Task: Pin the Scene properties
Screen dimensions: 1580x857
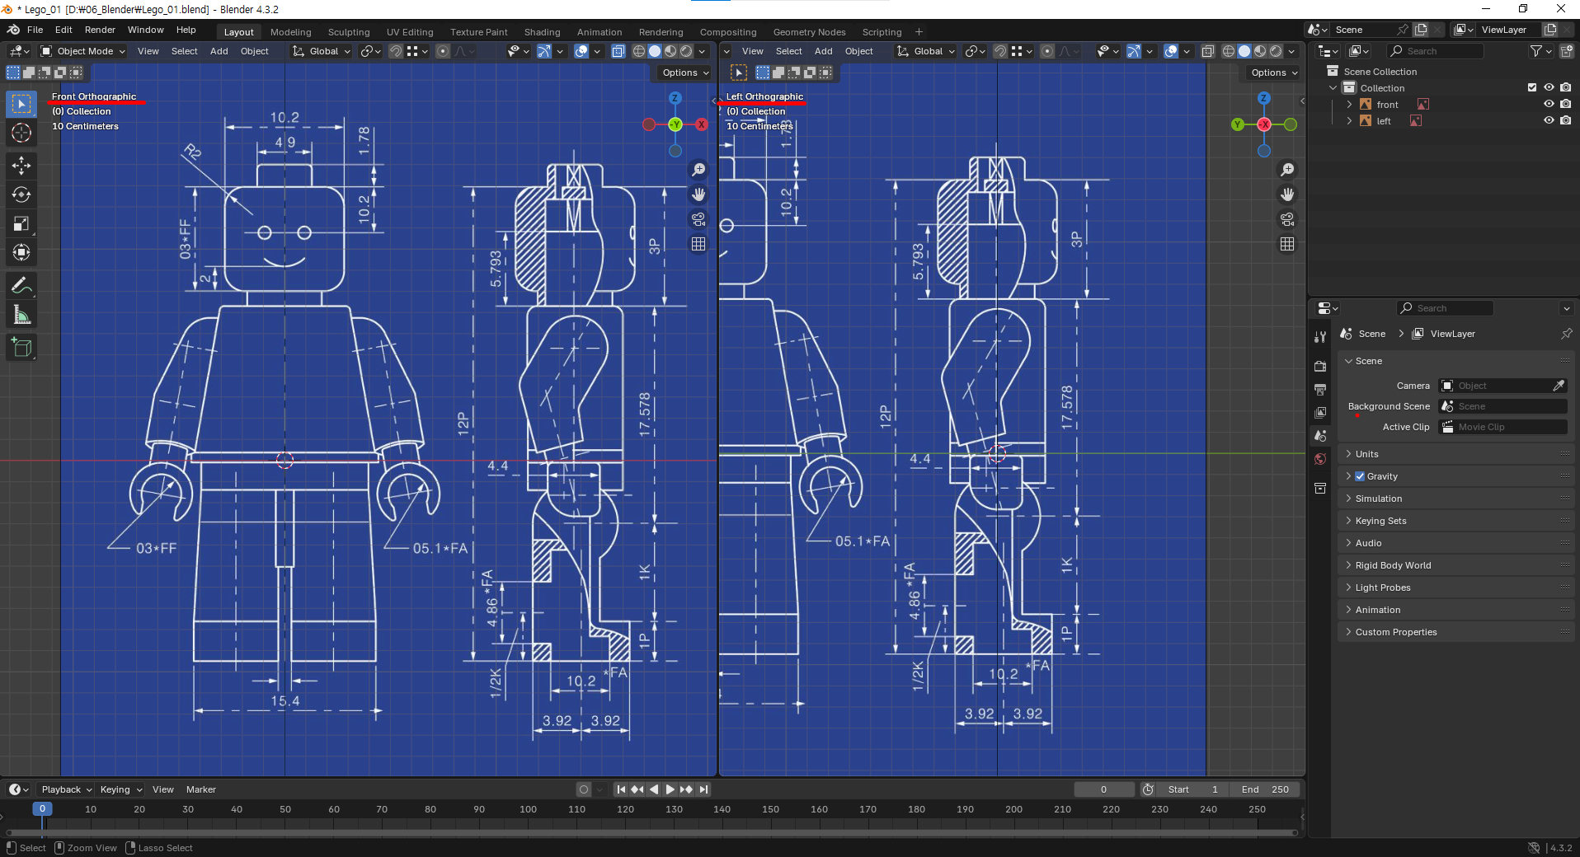Action: 1565,334
